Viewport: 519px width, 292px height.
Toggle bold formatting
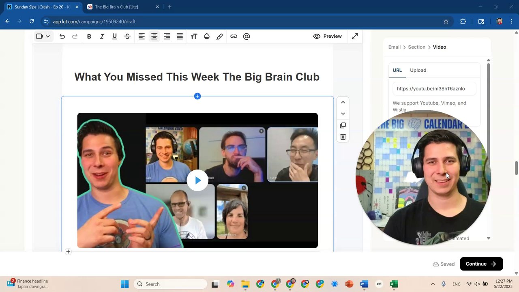click(x=89, y=36)
